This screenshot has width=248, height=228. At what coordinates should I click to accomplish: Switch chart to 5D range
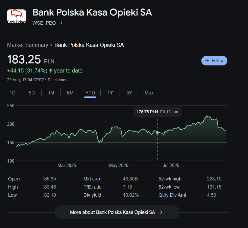pos(32,93)
